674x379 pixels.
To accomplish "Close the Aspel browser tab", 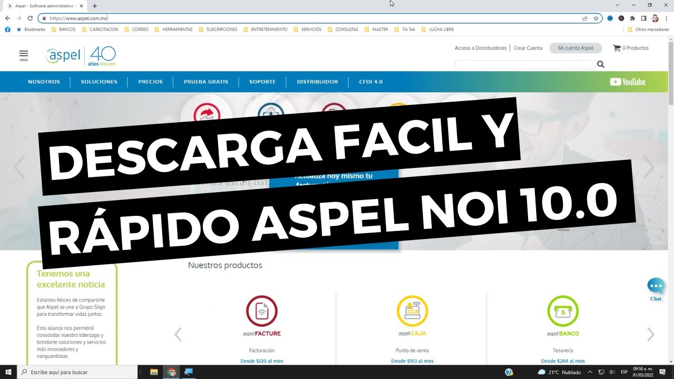I will 82,6.
